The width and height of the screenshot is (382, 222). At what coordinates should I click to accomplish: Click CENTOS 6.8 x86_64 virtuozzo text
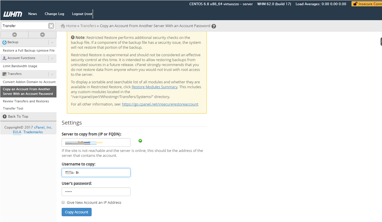[x=221, y=4]
